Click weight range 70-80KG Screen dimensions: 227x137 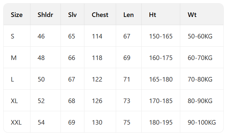pyautogui.click(x=200, y=79)
